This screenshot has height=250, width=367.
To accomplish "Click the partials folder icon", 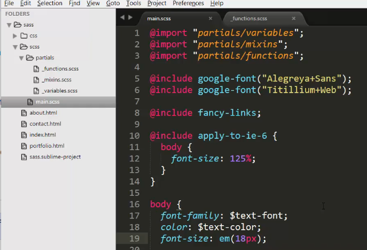I will tap(30, 58).
